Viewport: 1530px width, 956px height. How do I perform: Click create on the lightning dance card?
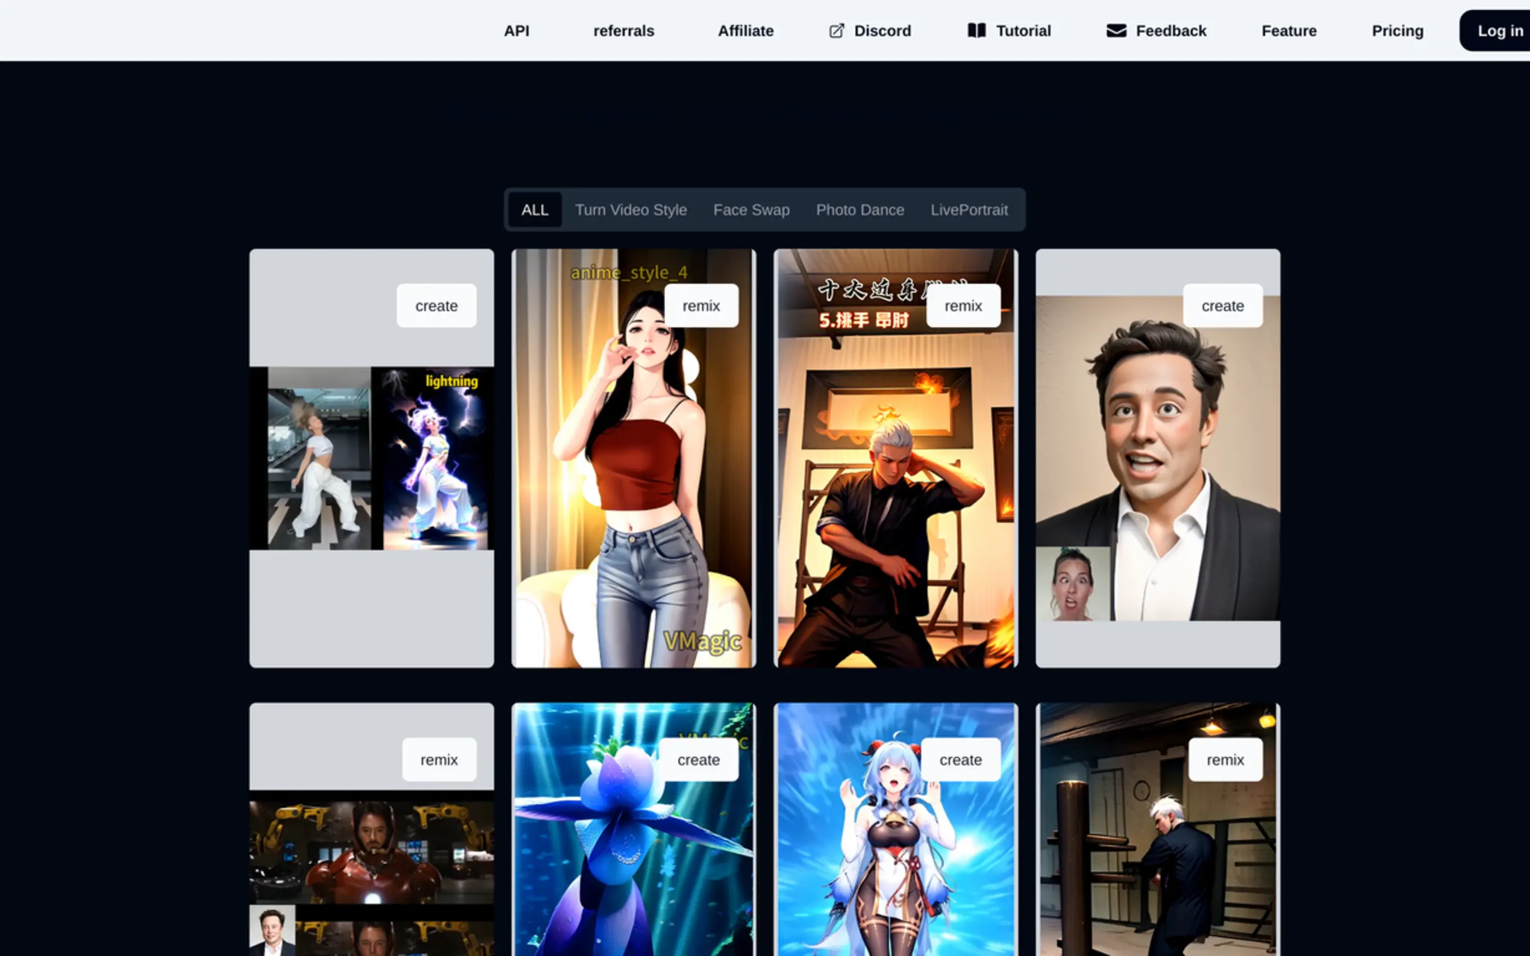coord(436,306)
